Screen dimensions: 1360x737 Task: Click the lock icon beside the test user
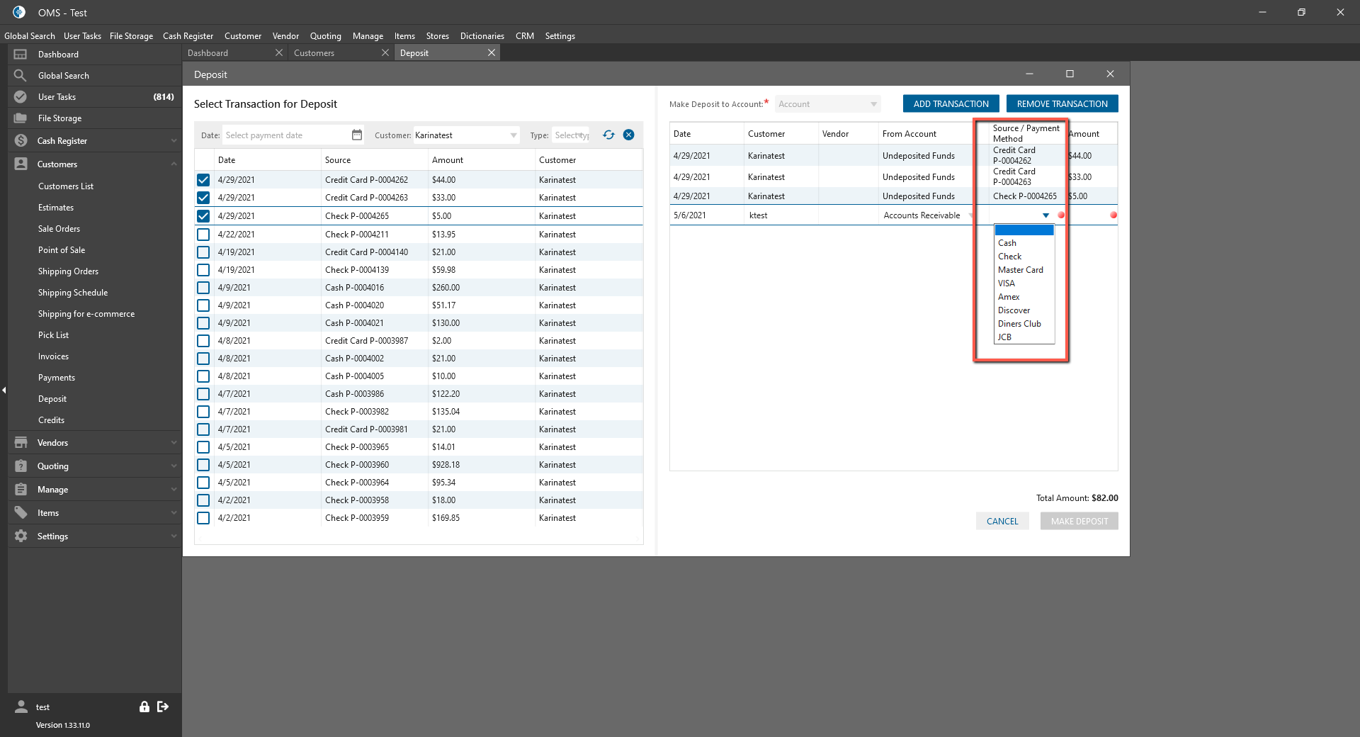(x=144, y=707)
